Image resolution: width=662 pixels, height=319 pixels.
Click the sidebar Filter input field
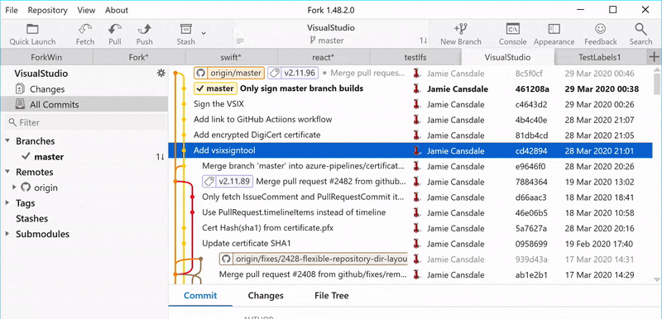tap(86, 122)
